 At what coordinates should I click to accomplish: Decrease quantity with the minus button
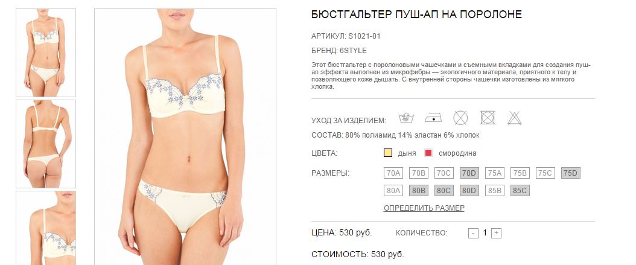pyautogui.click(x=473, y=234)
